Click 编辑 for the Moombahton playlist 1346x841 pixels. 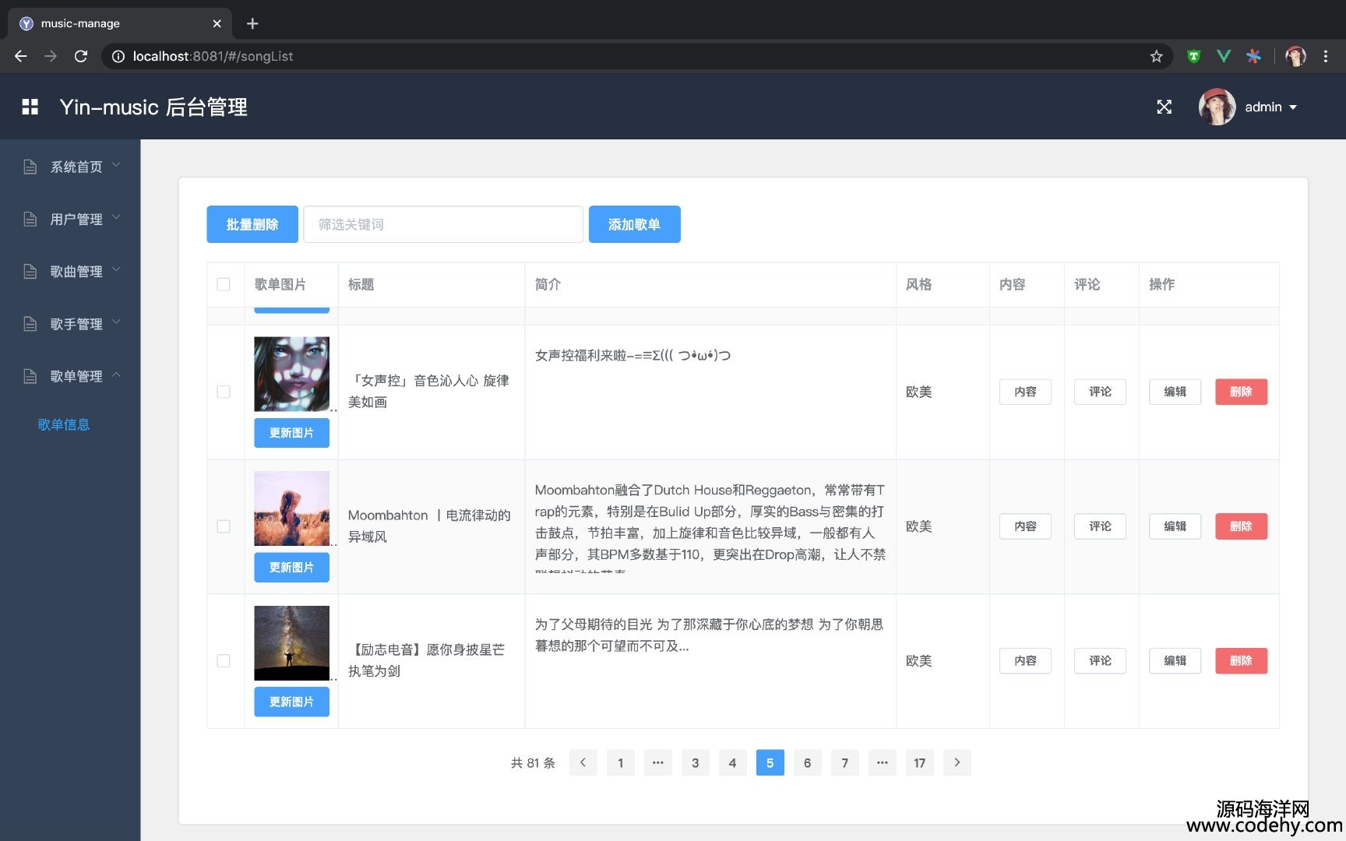[x=1175, y=526]
